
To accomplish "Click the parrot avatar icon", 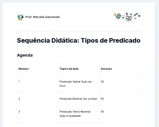I will (21, 17).
